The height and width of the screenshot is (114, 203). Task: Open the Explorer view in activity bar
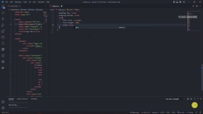[3, 7]
